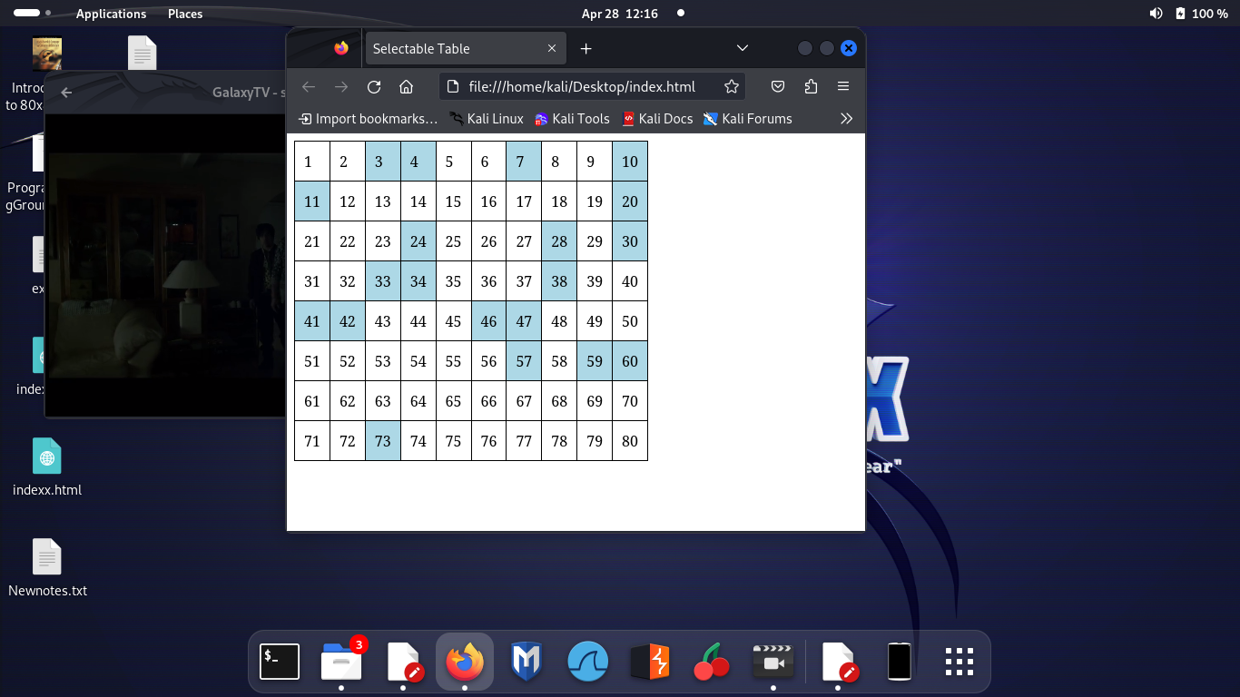Open the Pocket save icon
This screenshot has height=697, width=1240.
(778, 87)
